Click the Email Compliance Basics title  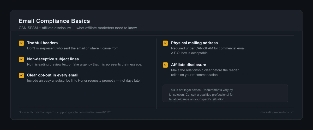tap(54, 21)
